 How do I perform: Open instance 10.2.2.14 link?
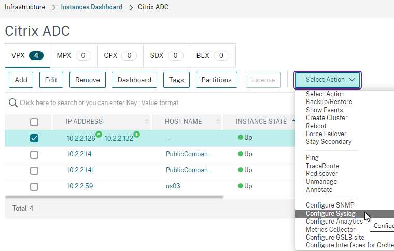click(79, 154)
